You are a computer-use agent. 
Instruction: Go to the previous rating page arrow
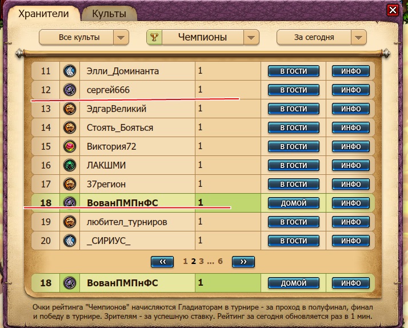point(162,261)
